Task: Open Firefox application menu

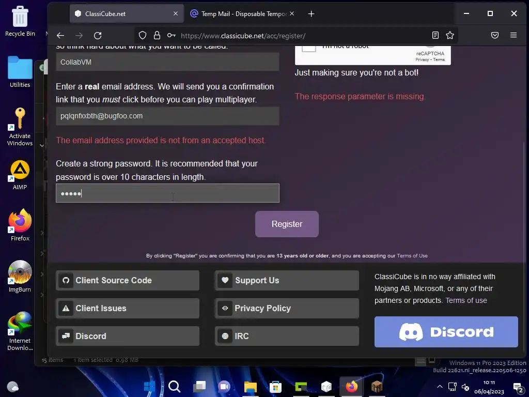Action: point(513,35)
